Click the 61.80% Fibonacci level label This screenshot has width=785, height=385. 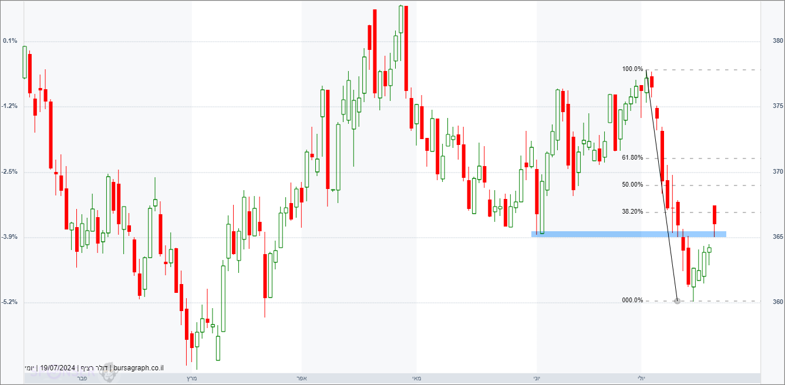[632, 158]
